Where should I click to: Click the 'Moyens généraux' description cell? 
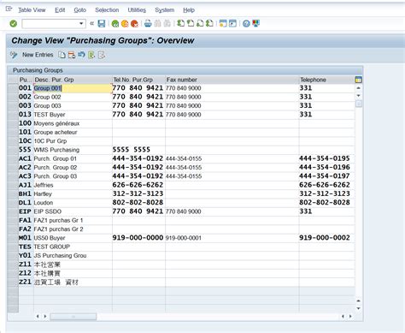point(73,123)
